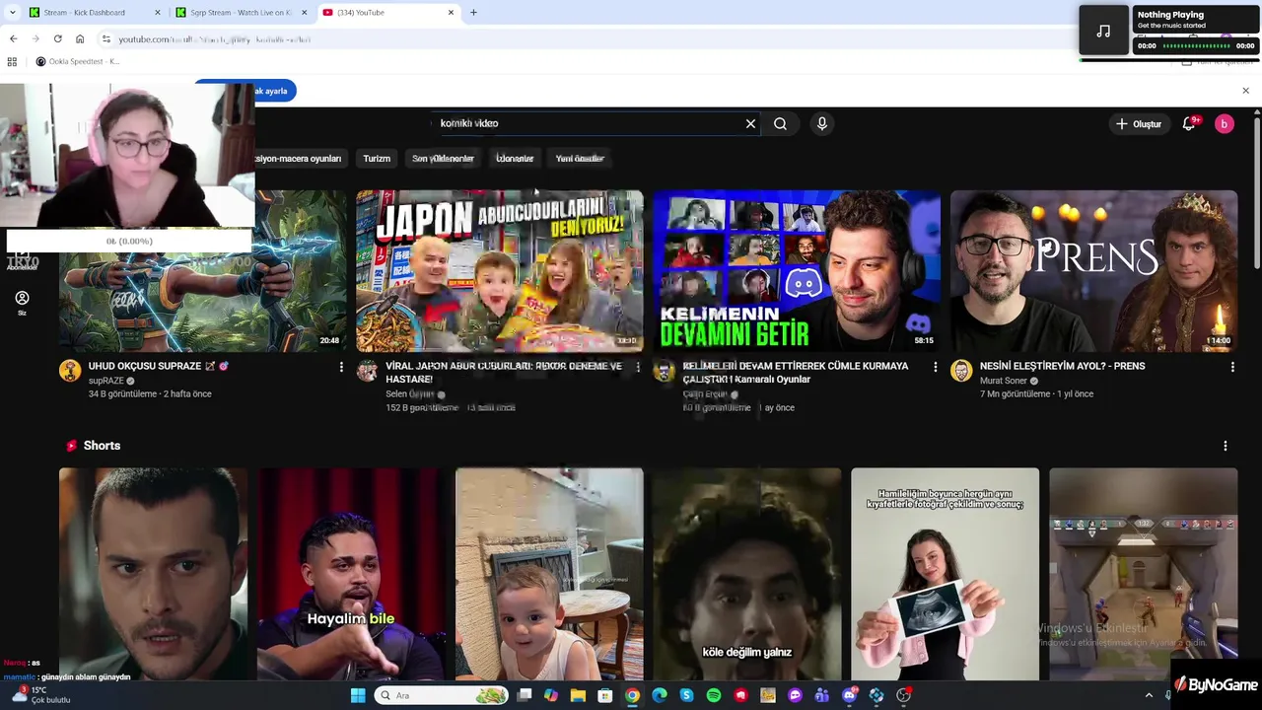Image resolution: width=1262 pixels, height=710 pixels.
Task: Open options menu for VİRAL JAPON ABUR CUBURLARI video
Action: coord(638,367)
